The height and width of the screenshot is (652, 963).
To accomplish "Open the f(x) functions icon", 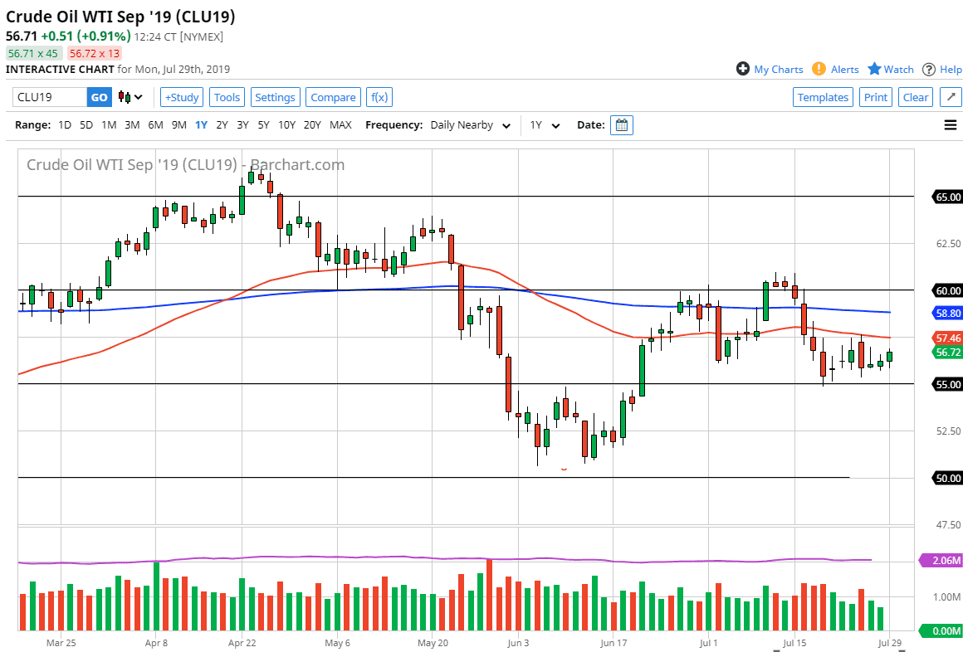I will click(379, 97).
